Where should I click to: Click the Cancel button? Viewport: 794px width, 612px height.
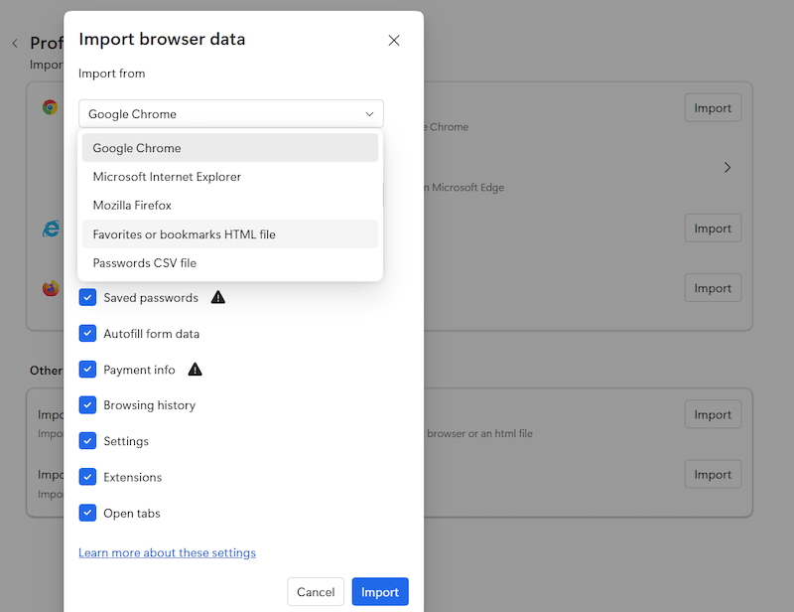[316, 591]
